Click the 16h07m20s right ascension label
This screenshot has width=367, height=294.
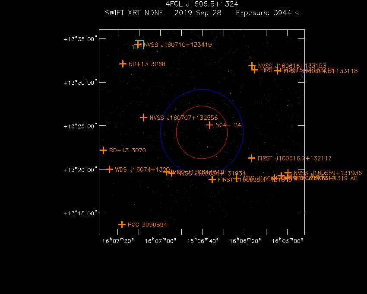coord(118,241)
